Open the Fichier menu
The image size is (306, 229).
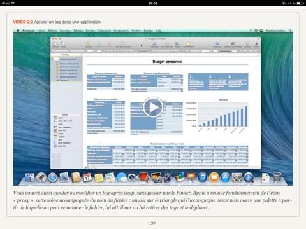41,31
